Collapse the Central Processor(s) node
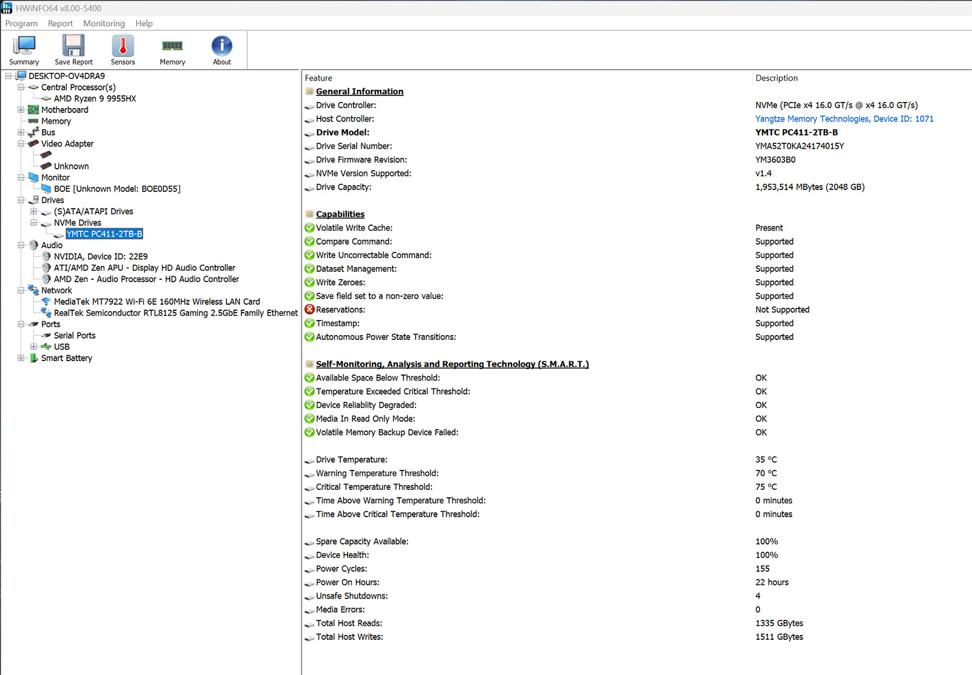The width and height of the screenshot is (972, 675). coord(21,87)
